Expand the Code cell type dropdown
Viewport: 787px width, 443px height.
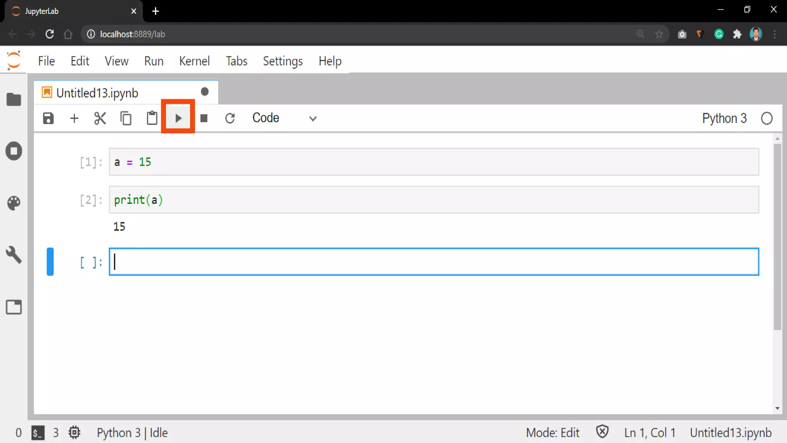[284, 118]
